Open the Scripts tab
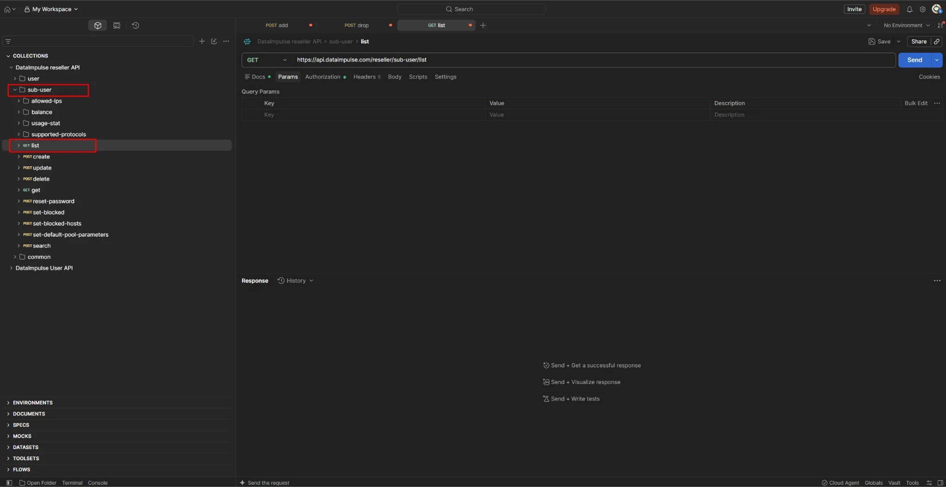Image resolution: width=946 pixels, height=487 pixels. 418,77
